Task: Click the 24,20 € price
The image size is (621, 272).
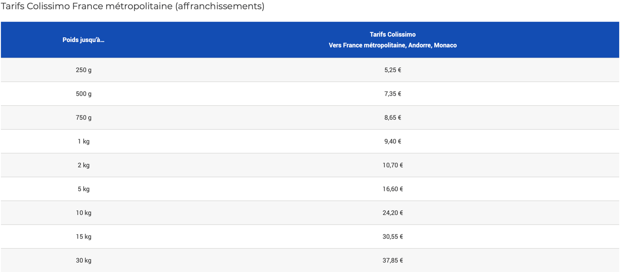Action: point(392,213)
